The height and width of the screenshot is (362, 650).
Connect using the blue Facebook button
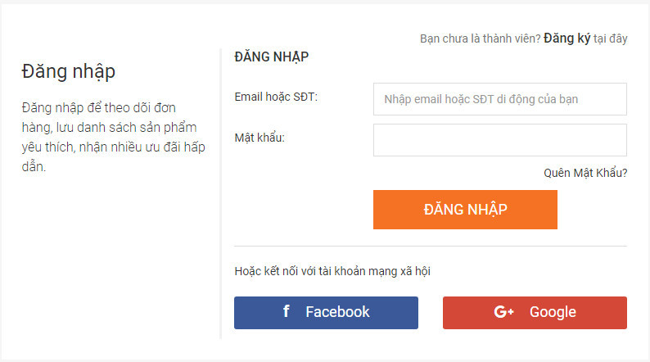click(326, 313)
